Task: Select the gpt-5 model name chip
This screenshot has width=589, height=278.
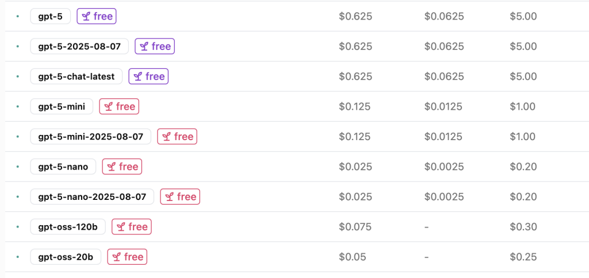Action: 50,17
